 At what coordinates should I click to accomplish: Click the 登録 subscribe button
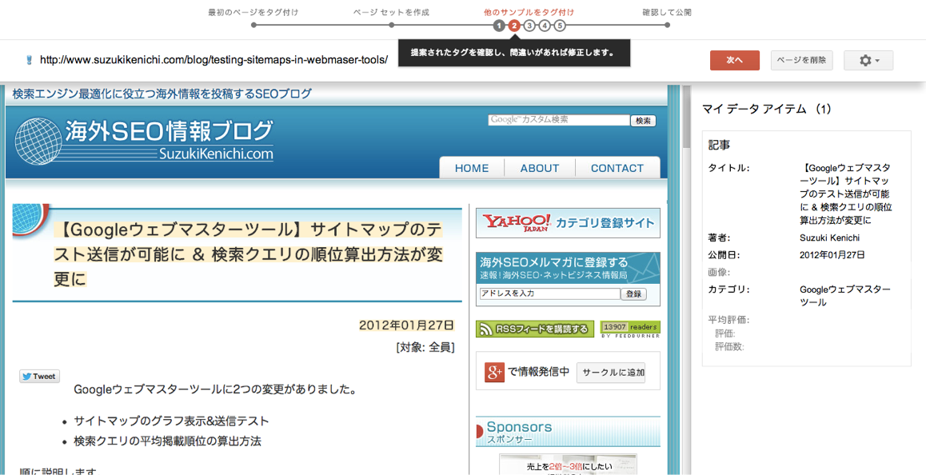633,293
